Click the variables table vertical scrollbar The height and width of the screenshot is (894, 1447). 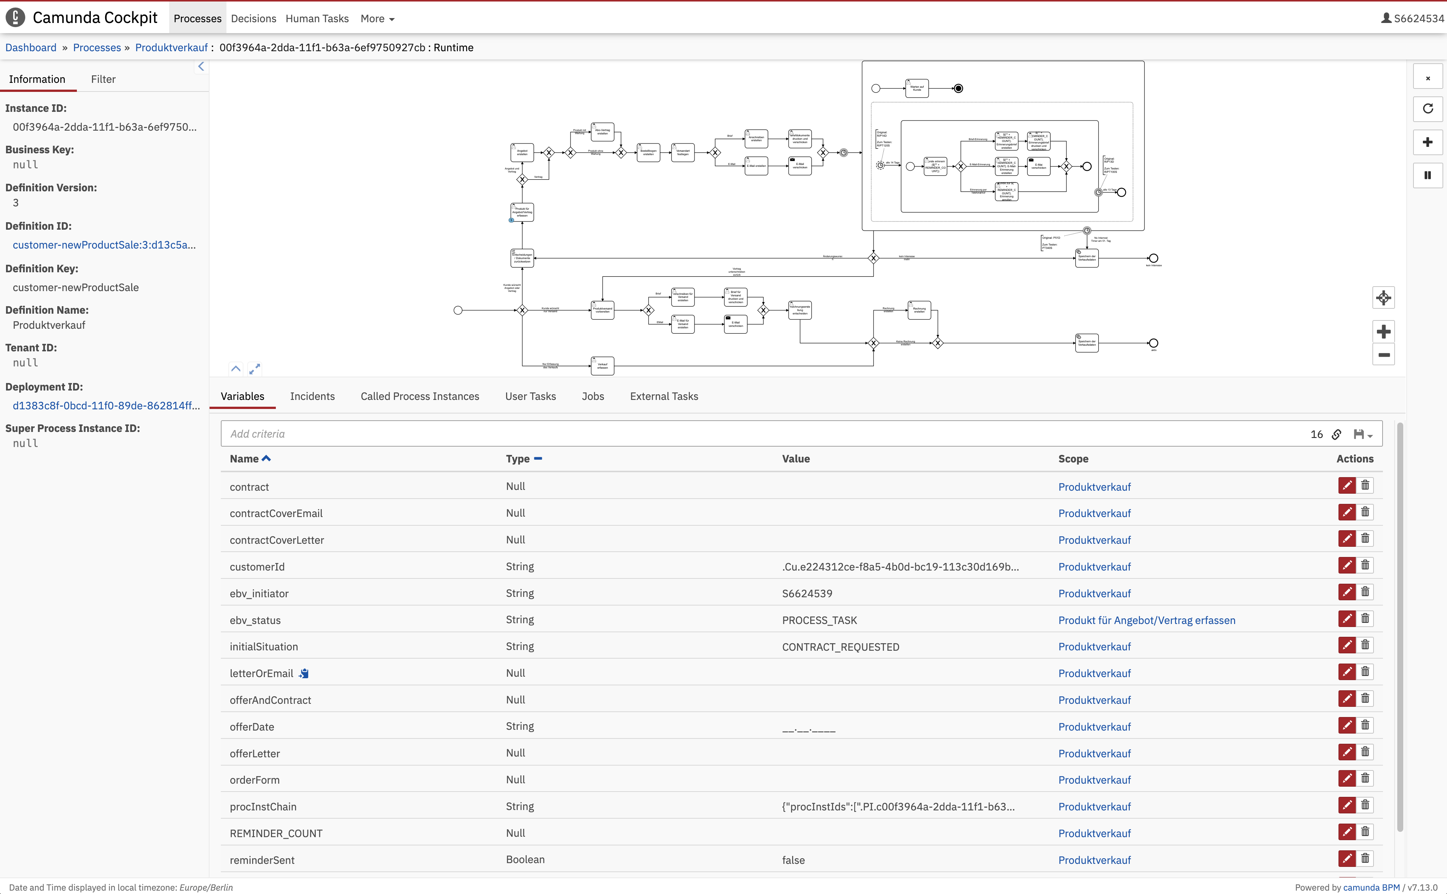tap(1400, 627)
